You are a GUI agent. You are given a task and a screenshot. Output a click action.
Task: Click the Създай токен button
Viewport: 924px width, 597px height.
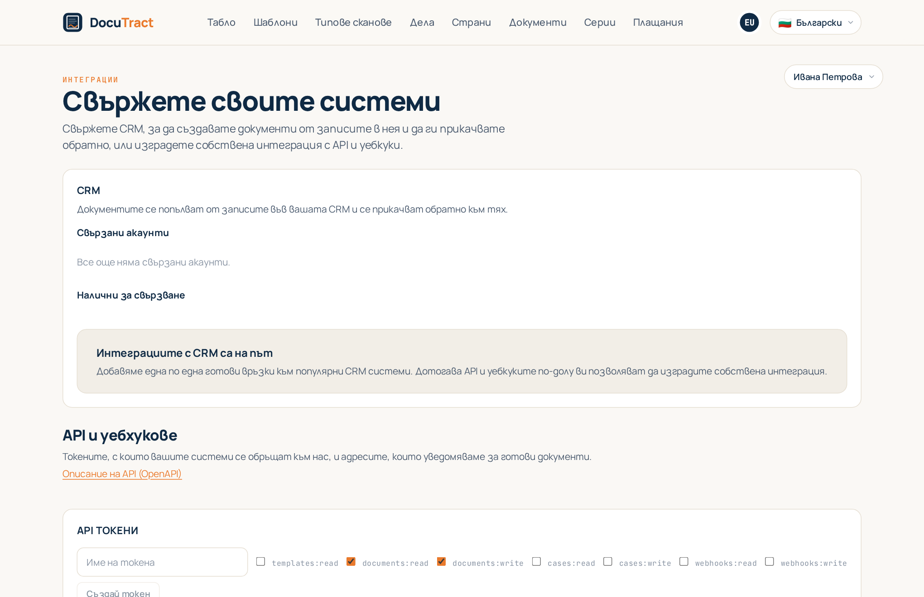(118, 591)
